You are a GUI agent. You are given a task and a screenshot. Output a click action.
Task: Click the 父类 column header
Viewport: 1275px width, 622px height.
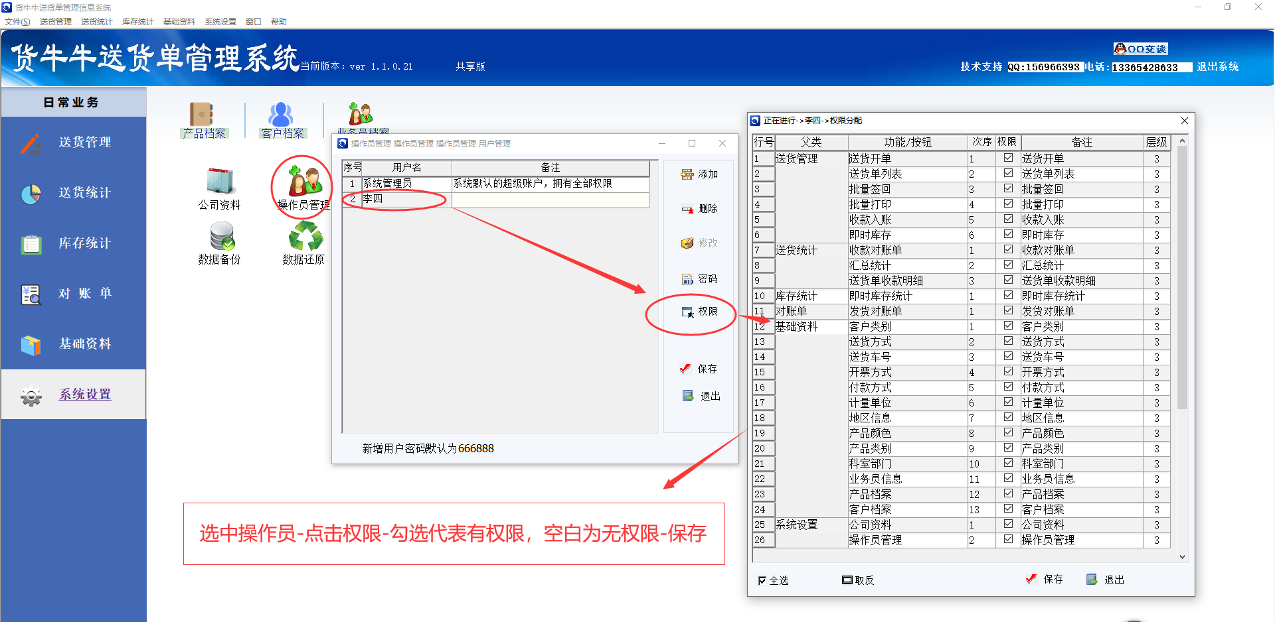[811, 142]
